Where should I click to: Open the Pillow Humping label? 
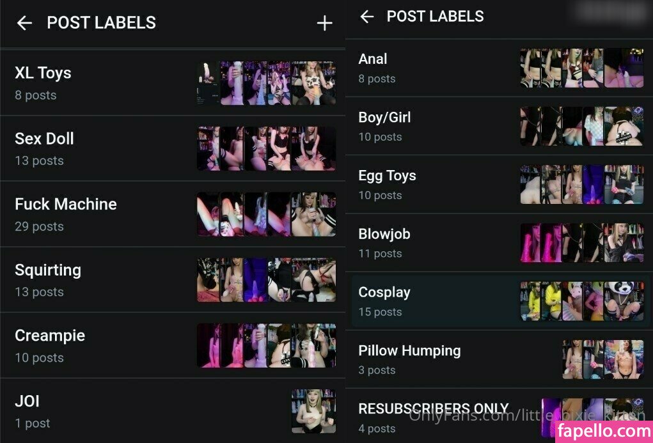(x=499, y=359)
